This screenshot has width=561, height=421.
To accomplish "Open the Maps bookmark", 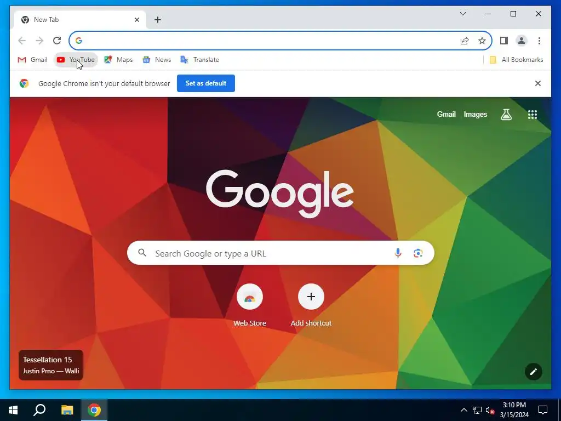I will click(x=118, y=60).
